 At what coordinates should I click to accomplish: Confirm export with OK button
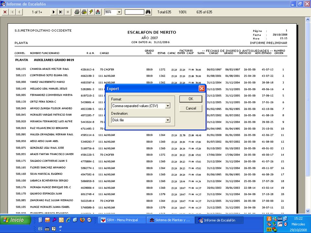(191, 99)
